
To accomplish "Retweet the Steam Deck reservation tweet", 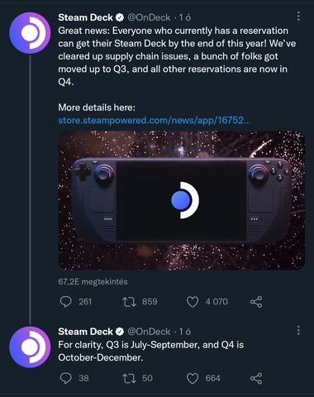I will click(x=129, y=302).
